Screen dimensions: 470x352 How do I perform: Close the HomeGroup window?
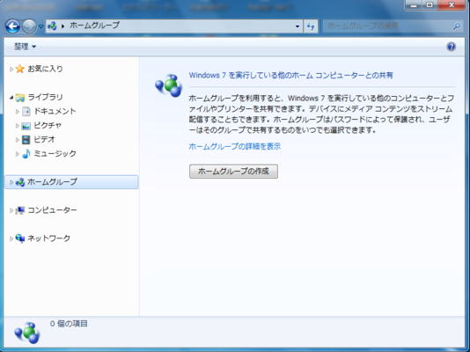pyautogui.click(x=452, y=4)
